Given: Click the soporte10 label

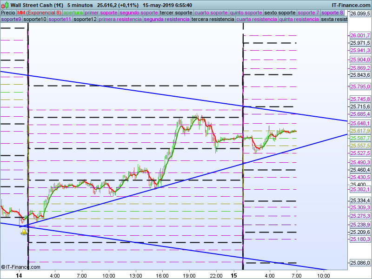Looking at the screenshot, I should [x=35, y=19].
